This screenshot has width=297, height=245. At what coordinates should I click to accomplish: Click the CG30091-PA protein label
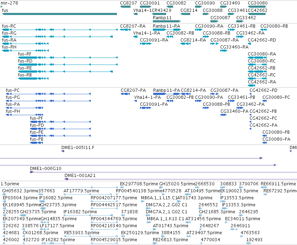coord(154,104)
